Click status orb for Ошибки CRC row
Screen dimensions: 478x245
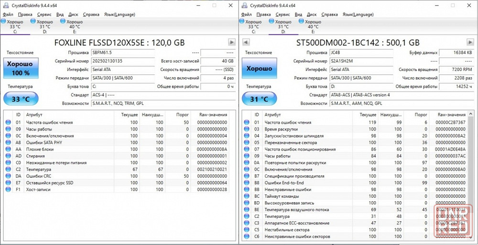pos(8,176)
